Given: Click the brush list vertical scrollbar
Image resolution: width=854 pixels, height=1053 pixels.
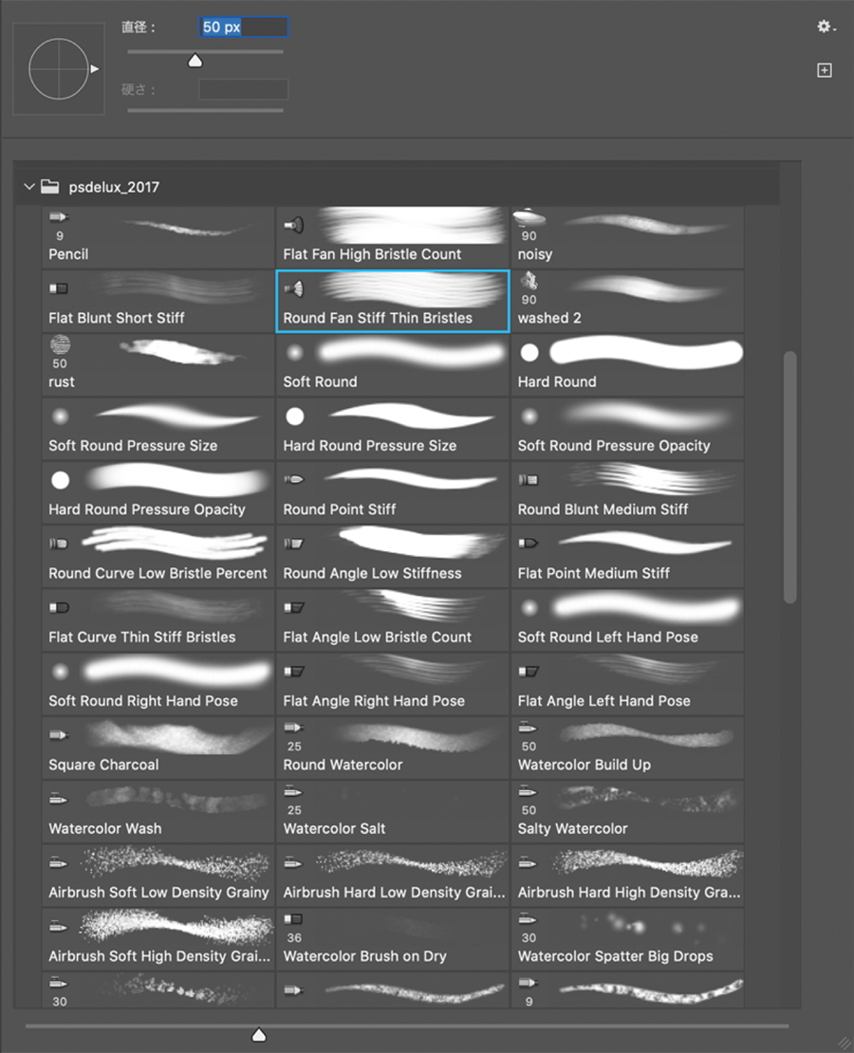Looking at the screenshot, I should tap(790, 477).
